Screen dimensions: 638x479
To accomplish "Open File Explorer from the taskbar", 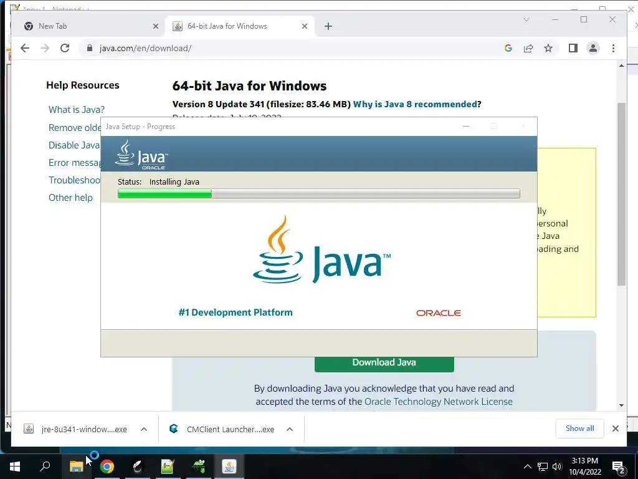I will (x=76, y=467).
